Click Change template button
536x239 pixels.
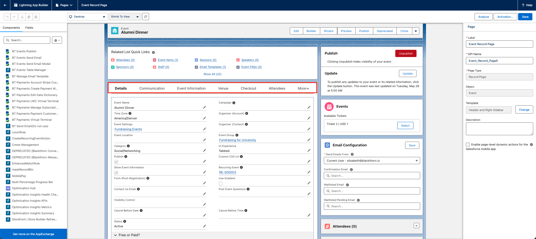tap(524, 110)
